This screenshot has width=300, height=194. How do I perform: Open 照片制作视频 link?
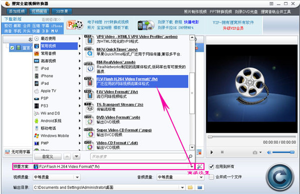click(195, 11)
